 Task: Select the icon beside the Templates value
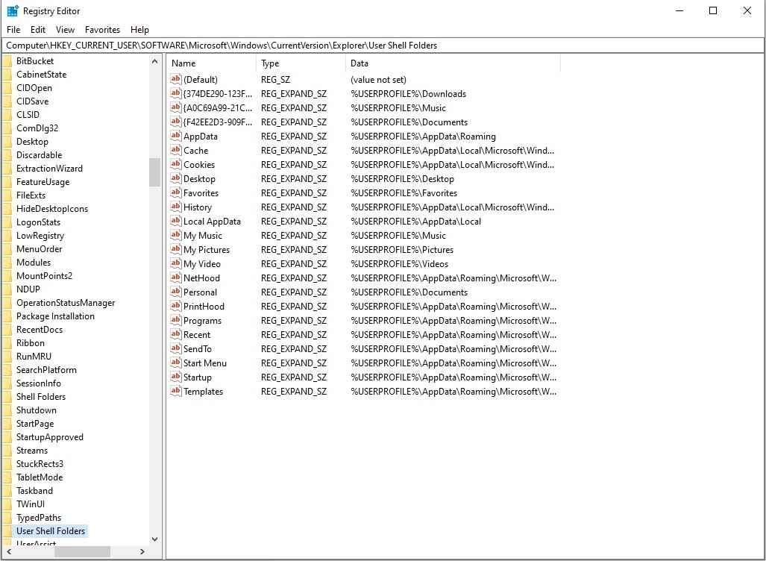pos(176,391)
